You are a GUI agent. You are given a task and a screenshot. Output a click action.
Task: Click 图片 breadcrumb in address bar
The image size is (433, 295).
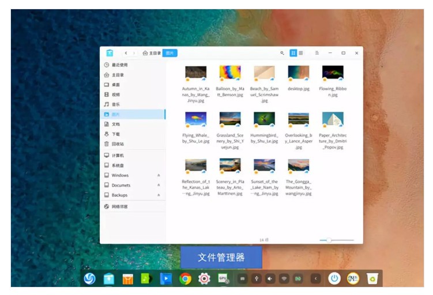[x=170, y=53]
